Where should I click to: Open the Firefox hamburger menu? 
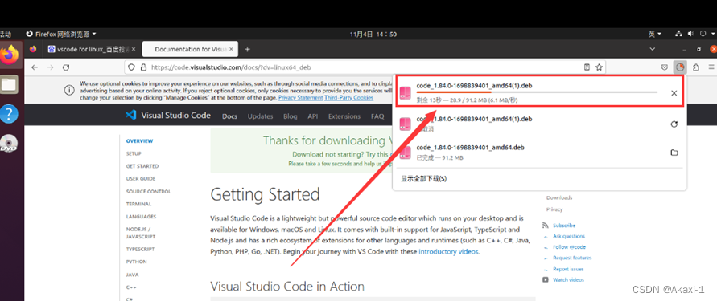point(711,67)
